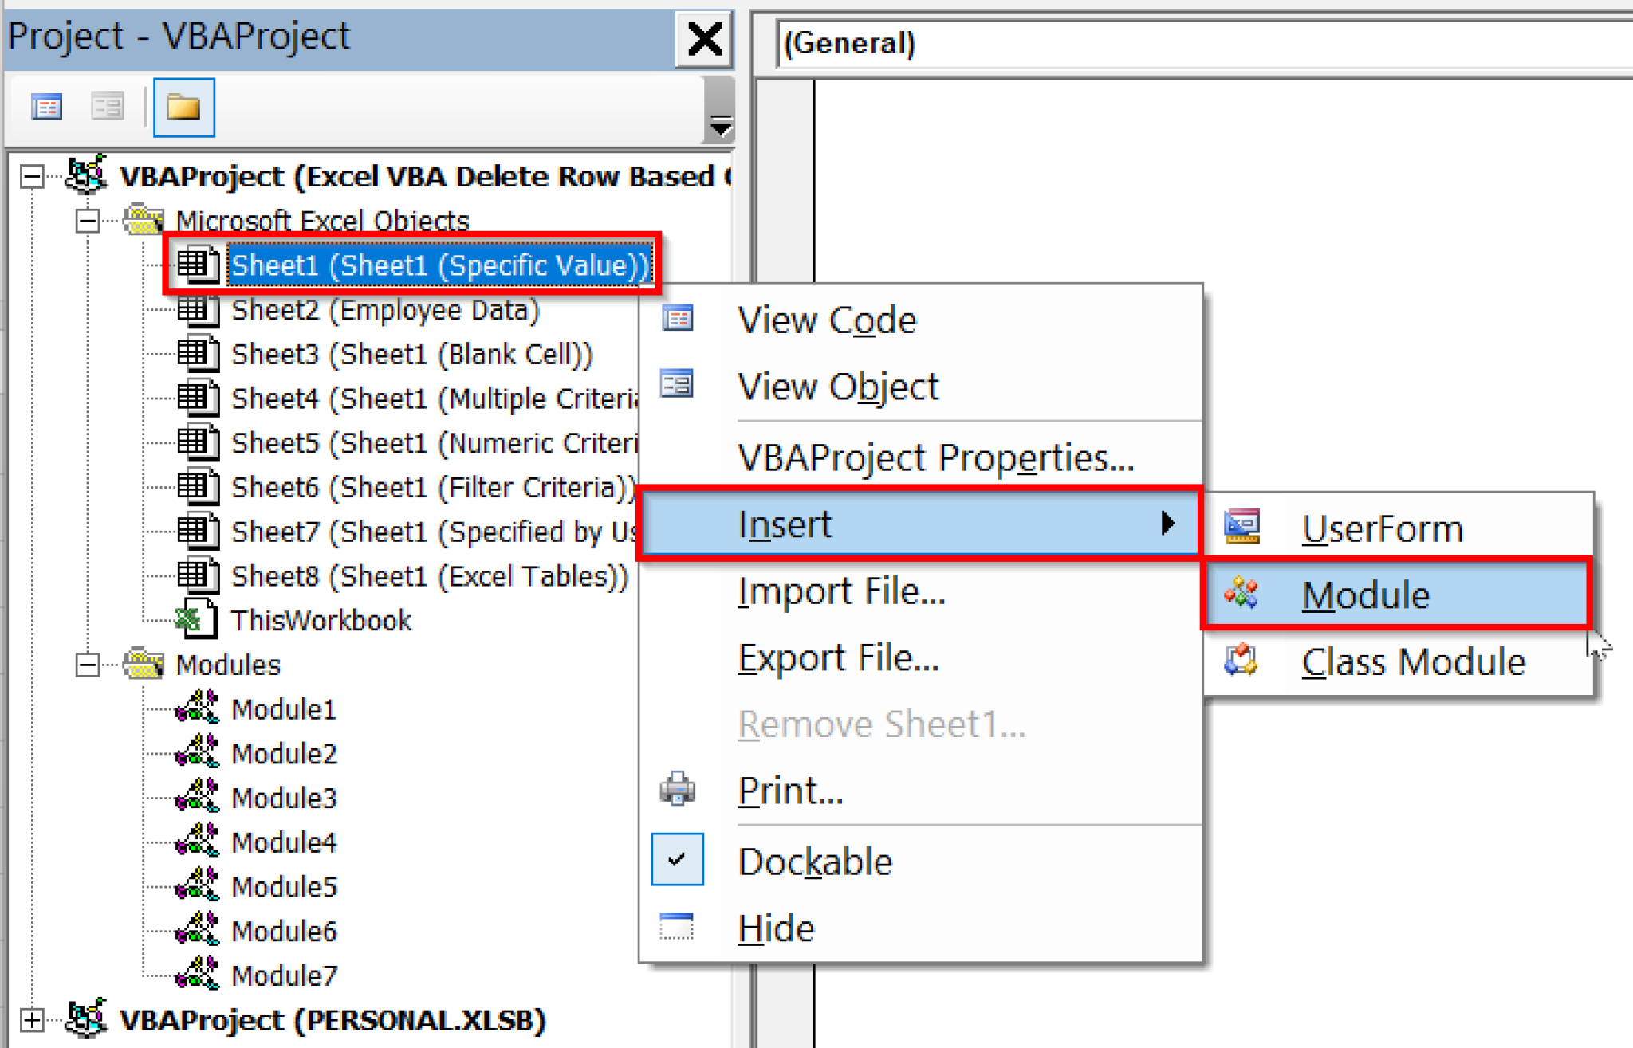Click the module icon next to Module5

point(199,885)
